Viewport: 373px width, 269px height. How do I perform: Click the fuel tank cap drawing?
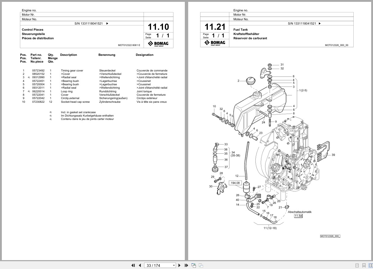(251, 82)
